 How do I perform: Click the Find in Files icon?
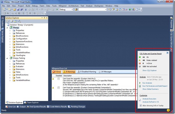pyautogui.click(x=76, y=10)
